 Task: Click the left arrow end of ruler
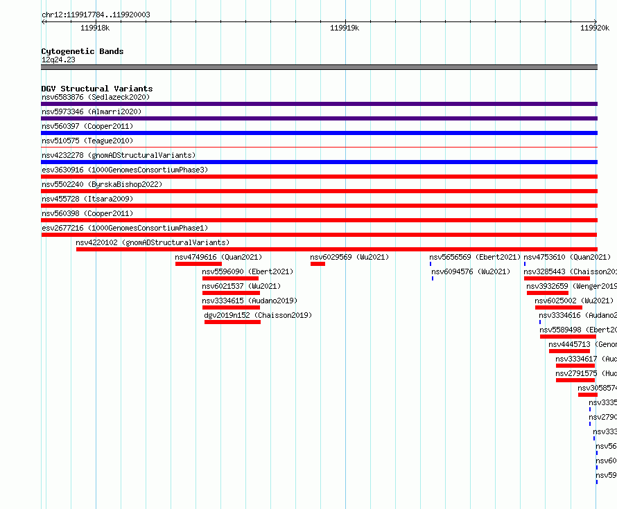[43, 21]
